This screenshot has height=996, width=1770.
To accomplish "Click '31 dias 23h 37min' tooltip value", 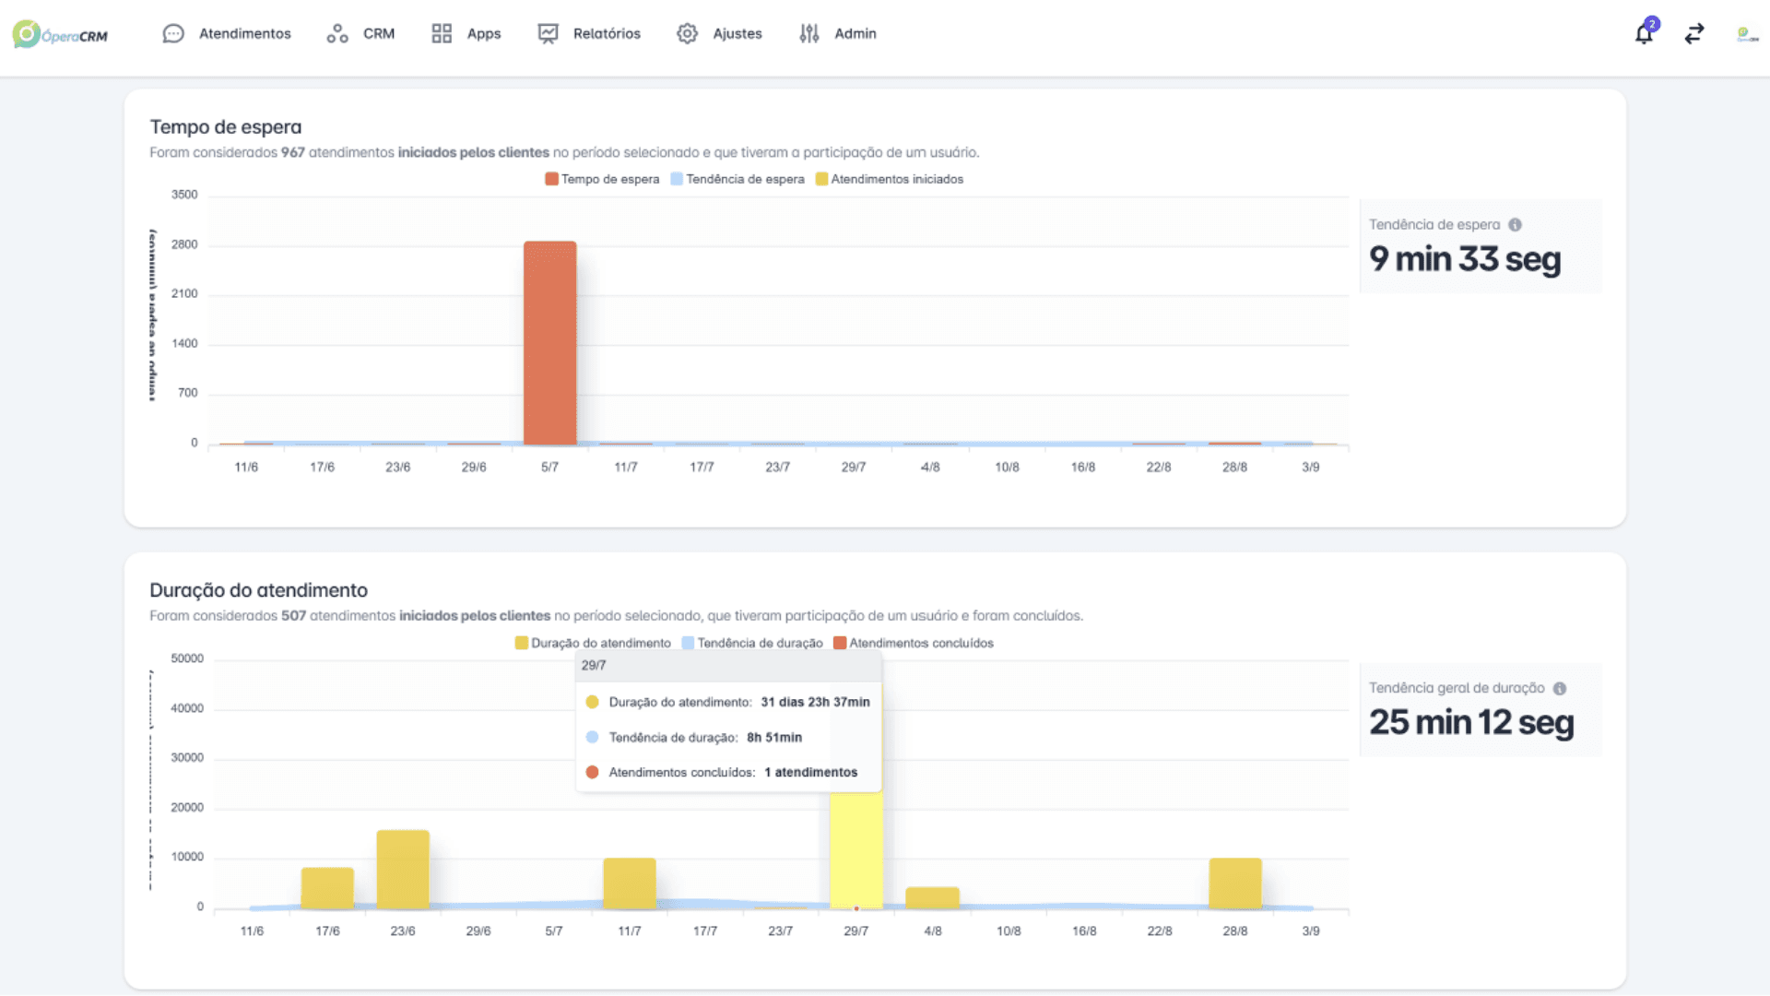I will pyautogui.click(x=816, y=702).
